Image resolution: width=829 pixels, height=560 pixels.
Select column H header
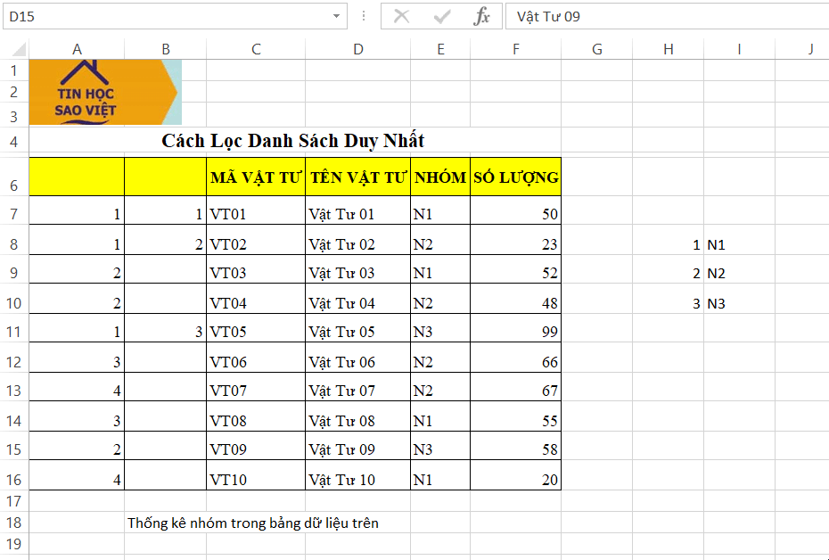(x=669, y=49)
